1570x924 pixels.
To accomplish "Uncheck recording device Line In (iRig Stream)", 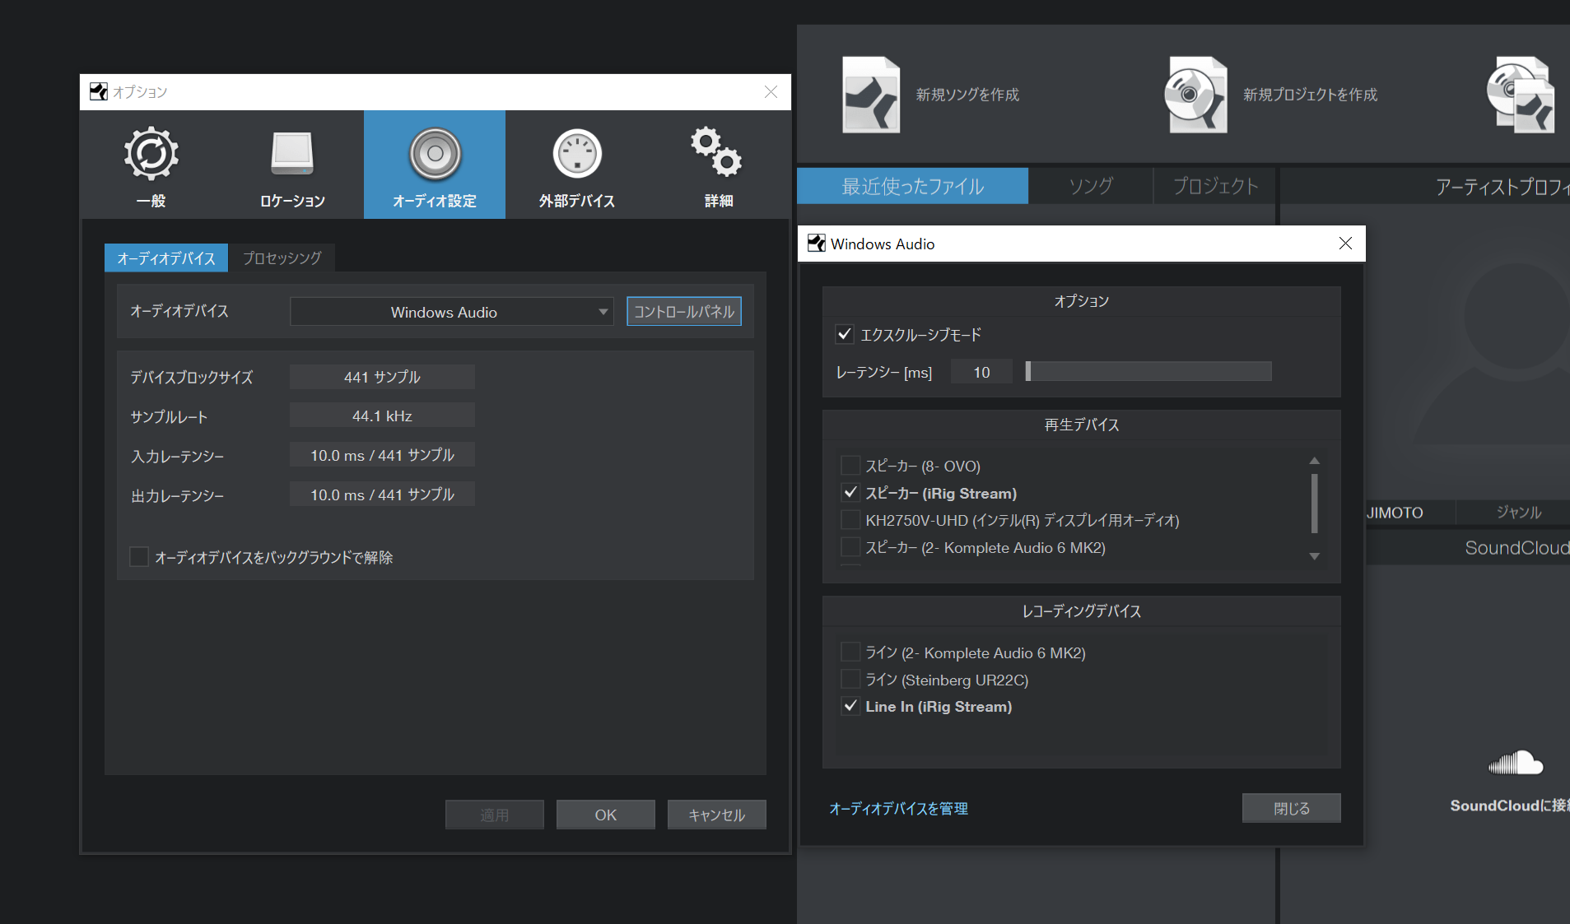I will (x=850, y=706).
